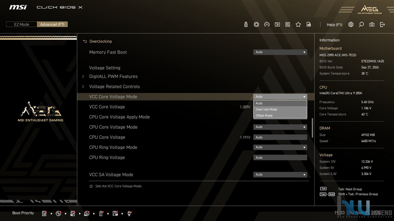394x221 pixels.
Task: Click the Sep 27, 2024 BIOS build date
Action: (x=370, y=67)
